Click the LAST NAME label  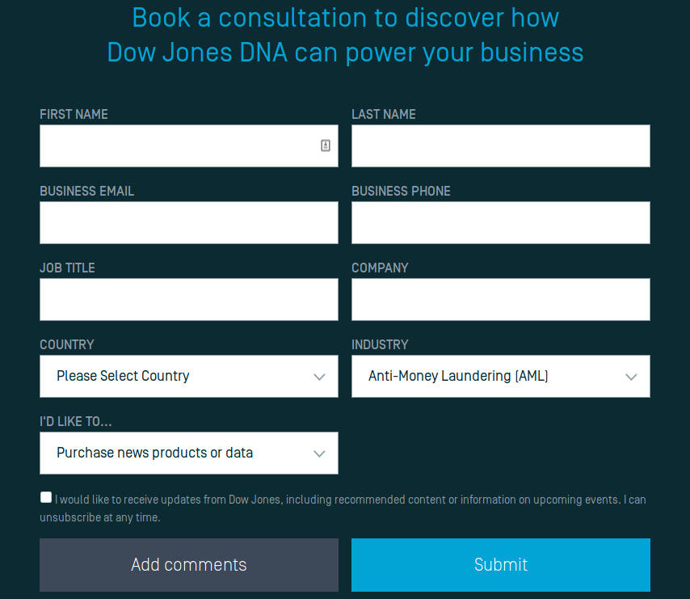tap(384, 115)
